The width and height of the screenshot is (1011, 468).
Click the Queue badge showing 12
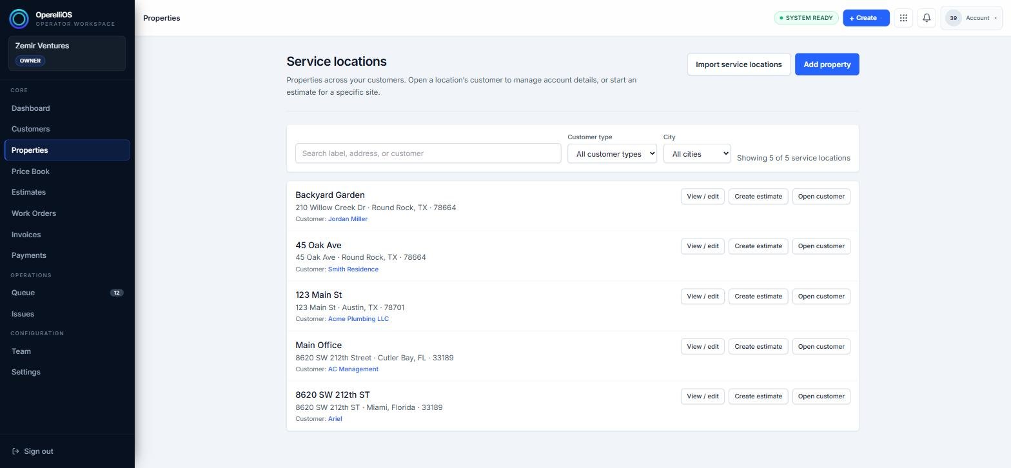[x=117, y=293]
